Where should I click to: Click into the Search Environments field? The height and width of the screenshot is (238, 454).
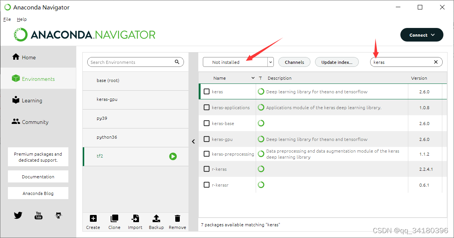coord(136,62)
